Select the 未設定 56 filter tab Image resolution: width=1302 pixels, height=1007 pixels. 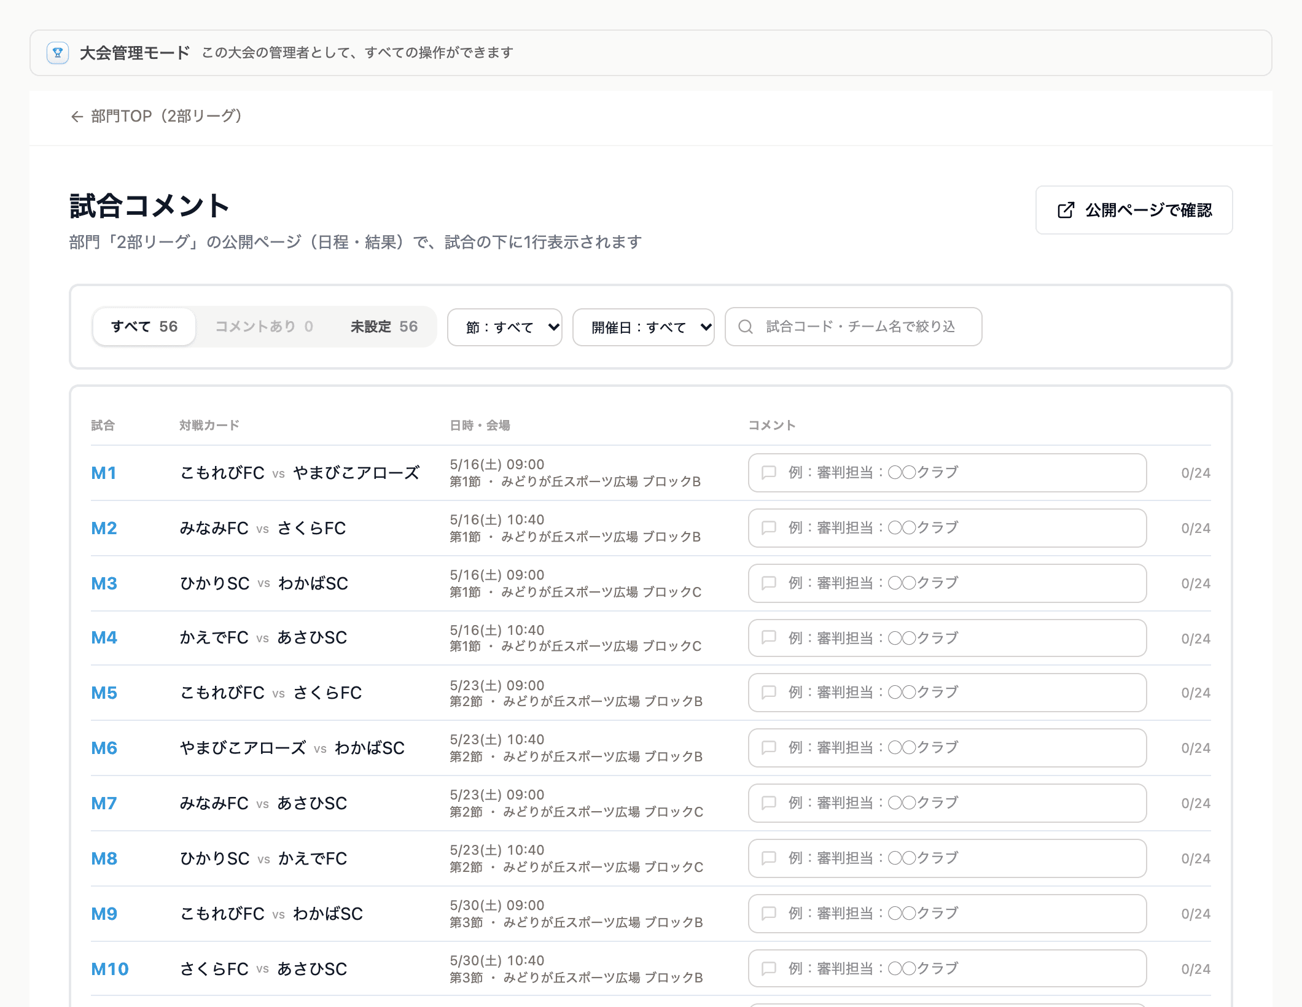(x=384, y=327)
